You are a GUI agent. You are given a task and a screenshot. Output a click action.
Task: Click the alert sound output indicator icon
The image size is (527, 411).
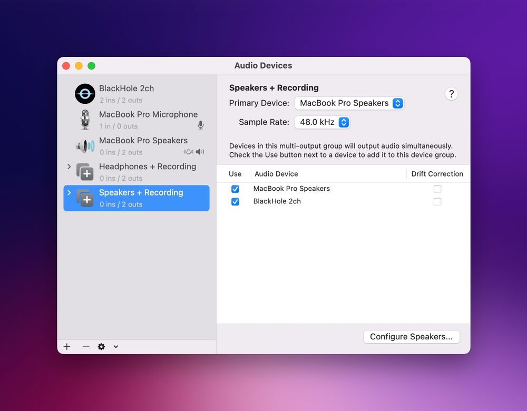(x=188, y=152)
